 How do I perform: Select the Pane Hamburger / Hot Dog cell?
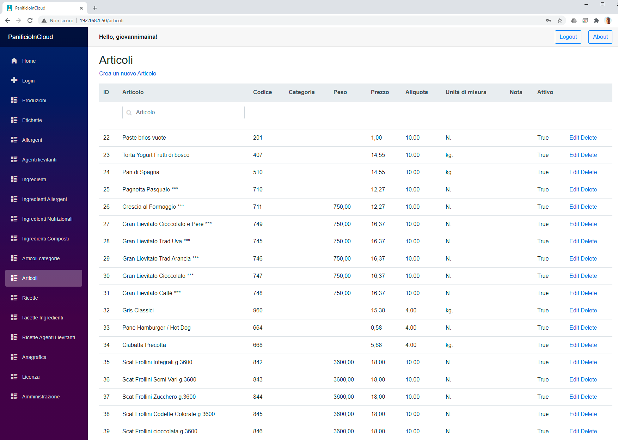157,328
